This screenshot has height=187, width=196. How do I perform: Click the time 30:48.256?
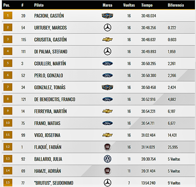pyautogui.click(x=149, y=28)
